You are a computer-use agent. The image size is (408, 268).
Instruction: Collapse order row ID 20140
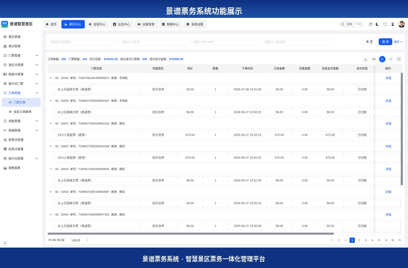(50, 78)
